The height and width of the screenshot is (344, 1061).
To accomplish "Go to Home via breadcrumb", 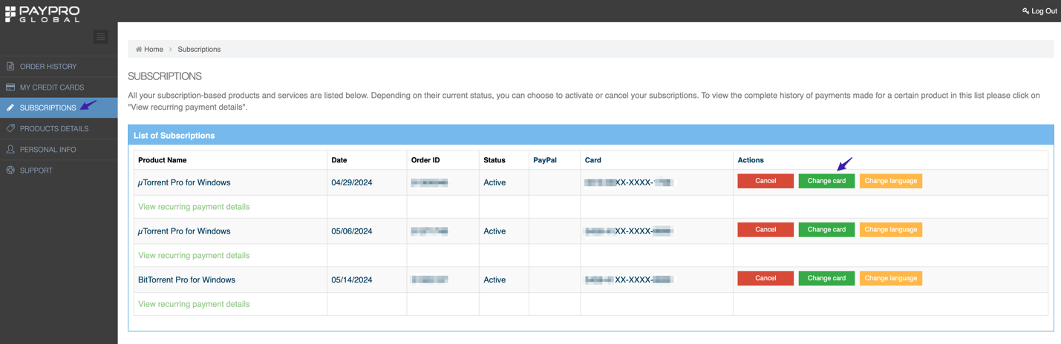I will 154,49.
